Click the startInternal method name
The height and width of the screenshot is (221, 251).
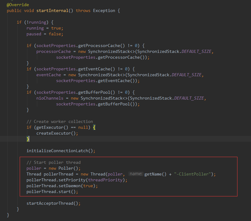click(52, 11)
